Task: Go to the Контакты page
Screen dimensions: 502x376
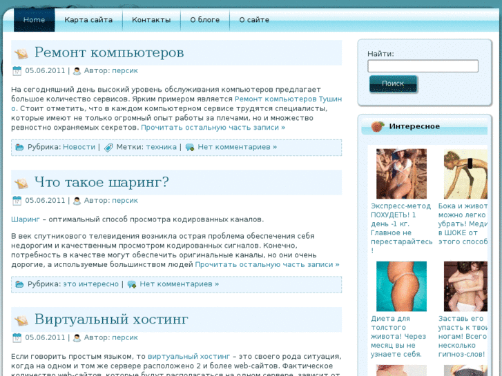Action: [x=151, y=20]
